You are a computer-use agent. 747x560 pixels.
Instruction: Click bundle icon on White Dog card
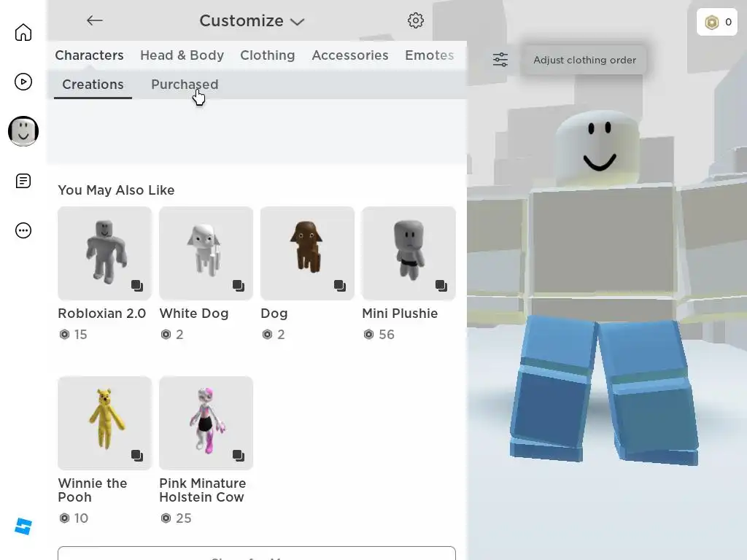pyautogui.click(x=239, y=286)
